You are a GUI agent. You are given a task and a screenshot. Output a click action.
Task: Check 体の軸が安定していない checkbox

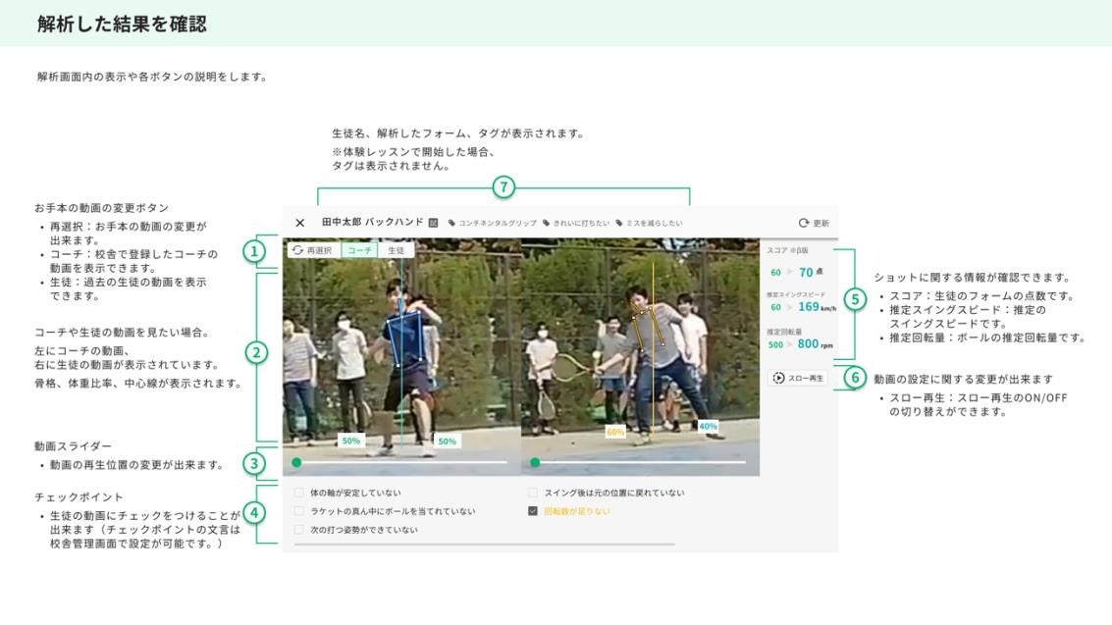point(299,493)
